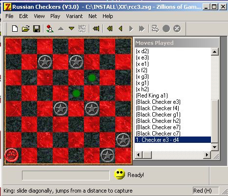Select black checker on f4
228x196 pixels.
point(92,109)
